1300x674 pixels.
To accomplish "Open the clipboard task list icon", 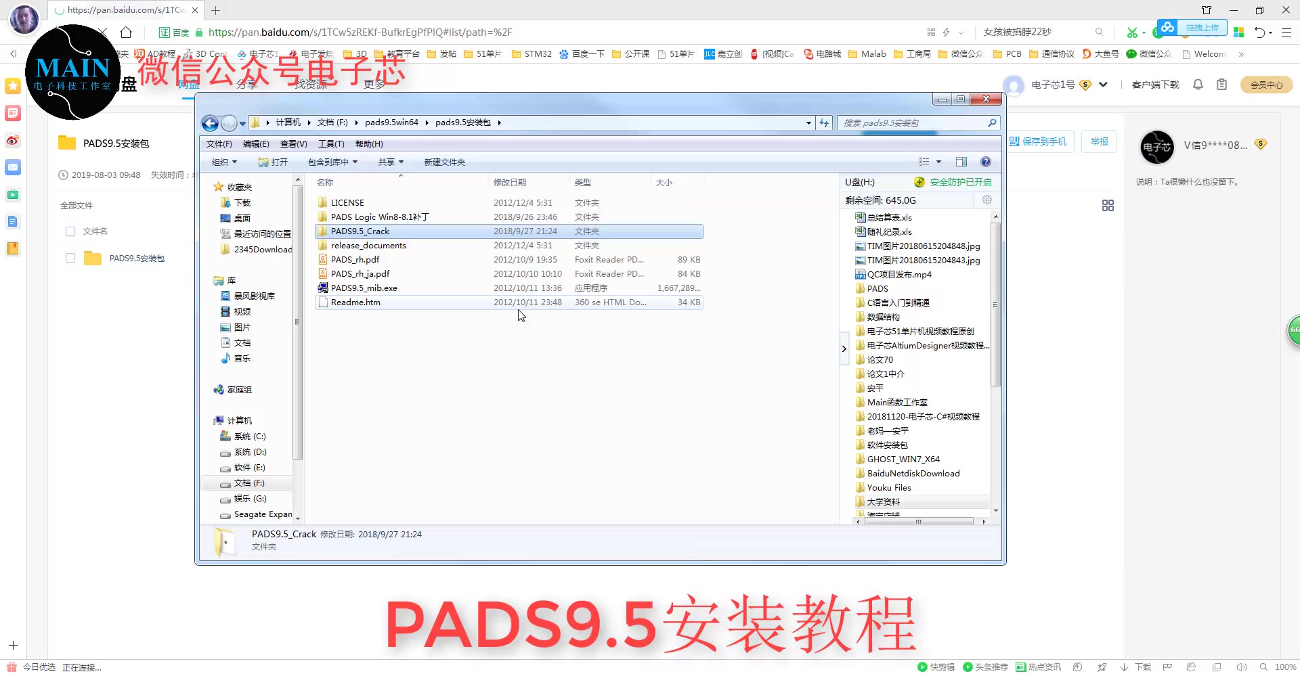I will point(1221,85).
